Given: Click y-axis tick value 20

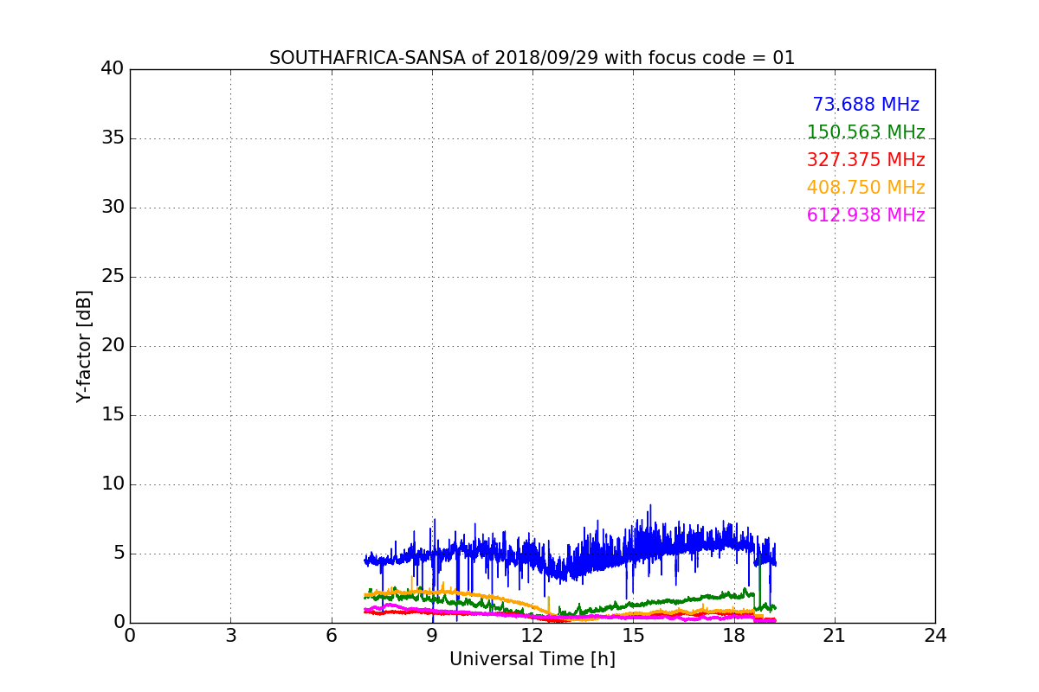Looking at the screenshot, I should 113,346.
